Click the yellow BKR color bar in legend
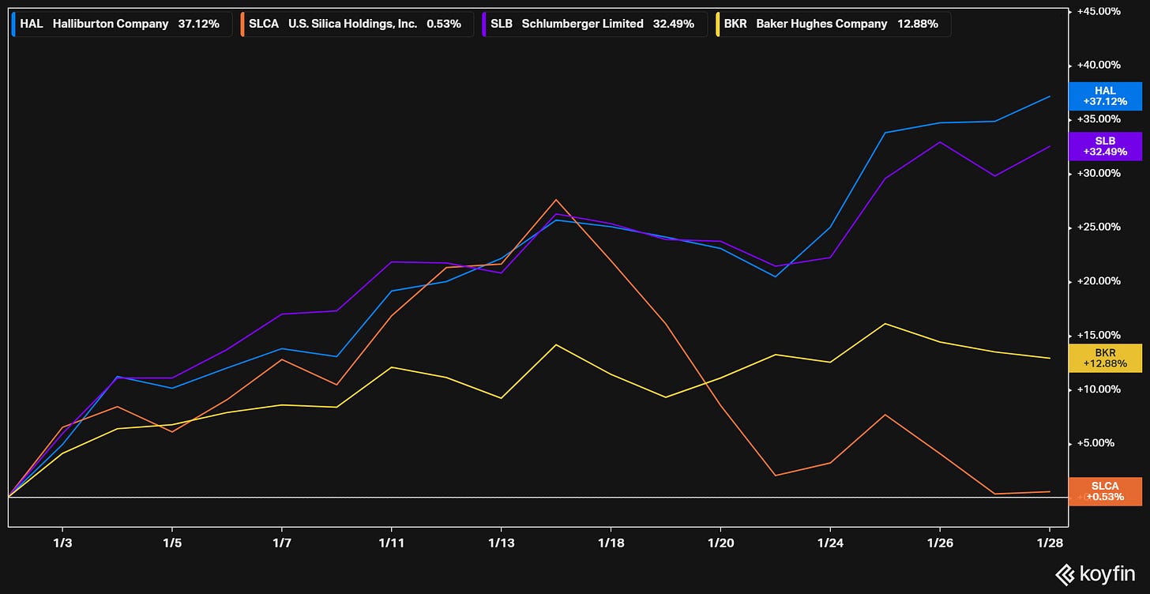Screen dimensions: 1150x594 pyautogui.click(x=716, y=24)
